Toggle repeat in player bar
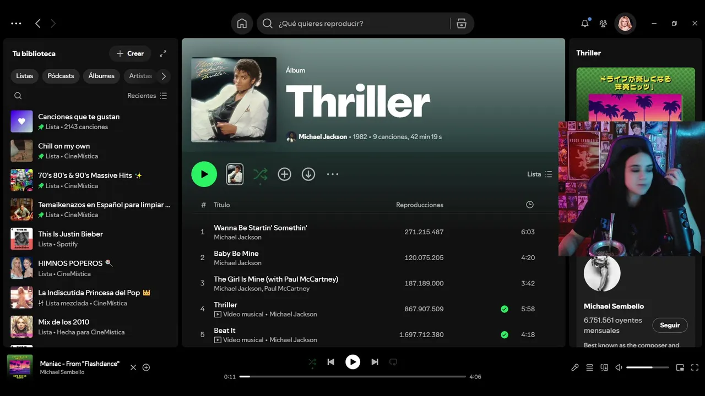 click(x=393, y=362)
